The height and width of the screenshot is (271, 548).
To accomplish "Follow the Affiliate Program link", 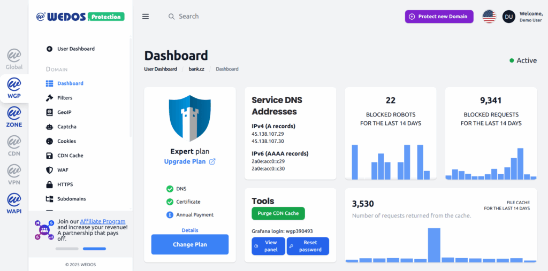I will pyautogui.click(x=103, y=221).
